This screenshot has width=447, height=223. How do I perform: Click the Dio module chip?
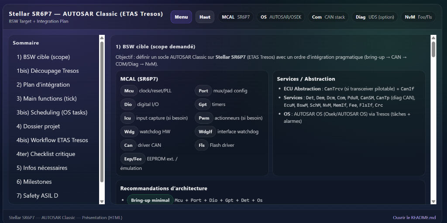pos(128,105)
